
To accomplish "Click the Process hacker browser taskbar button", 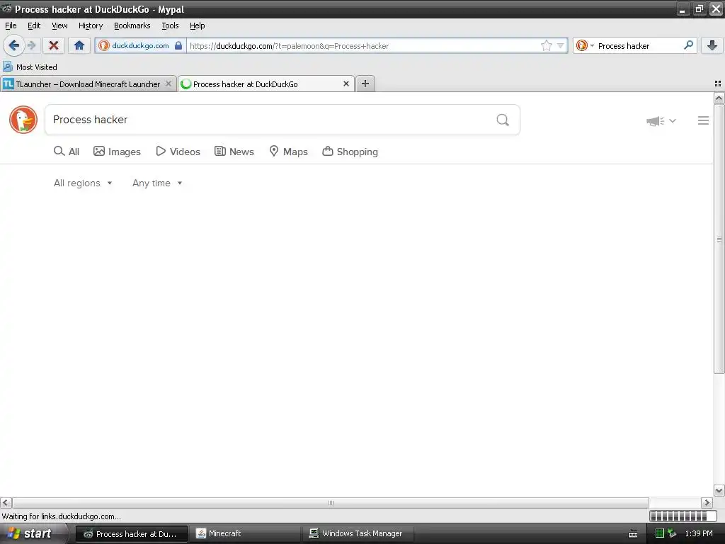I will (x=131, y=533).
